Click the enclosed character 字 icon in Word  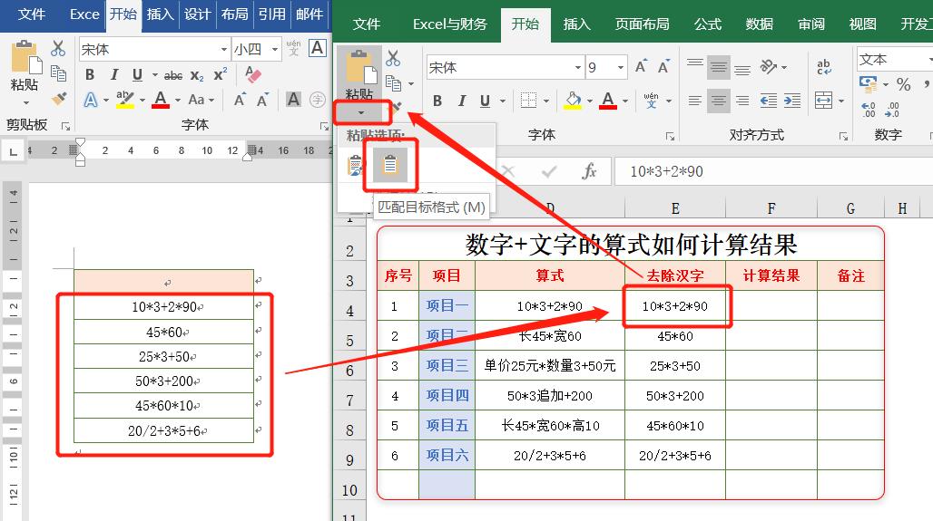tap(317, 99)
